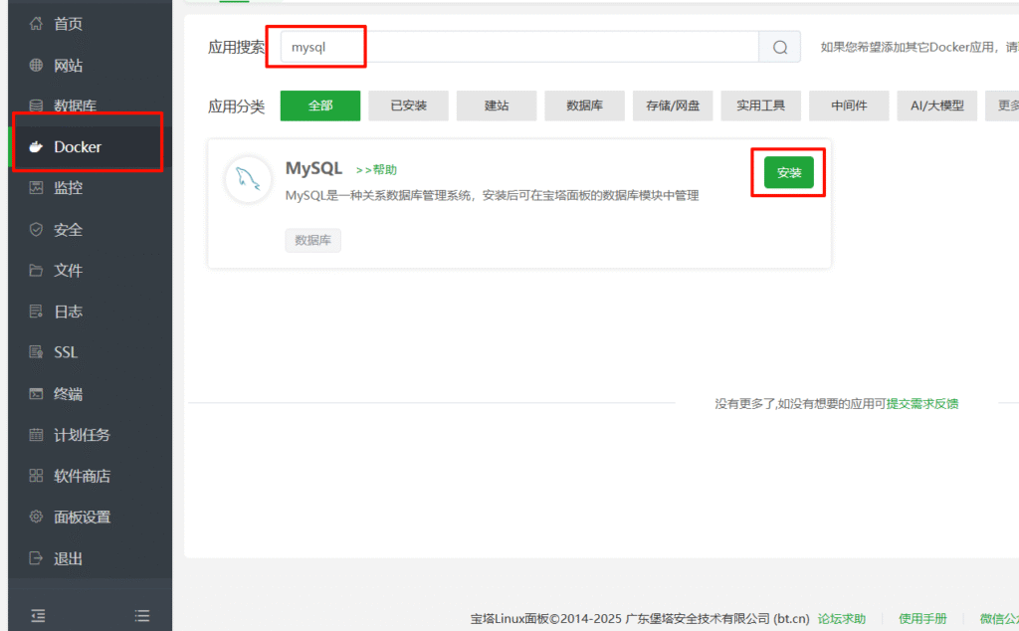This screenshot has width=1019, height=631.
Task: Select the AI/大模型 category tab
Action: pos(936,105)
